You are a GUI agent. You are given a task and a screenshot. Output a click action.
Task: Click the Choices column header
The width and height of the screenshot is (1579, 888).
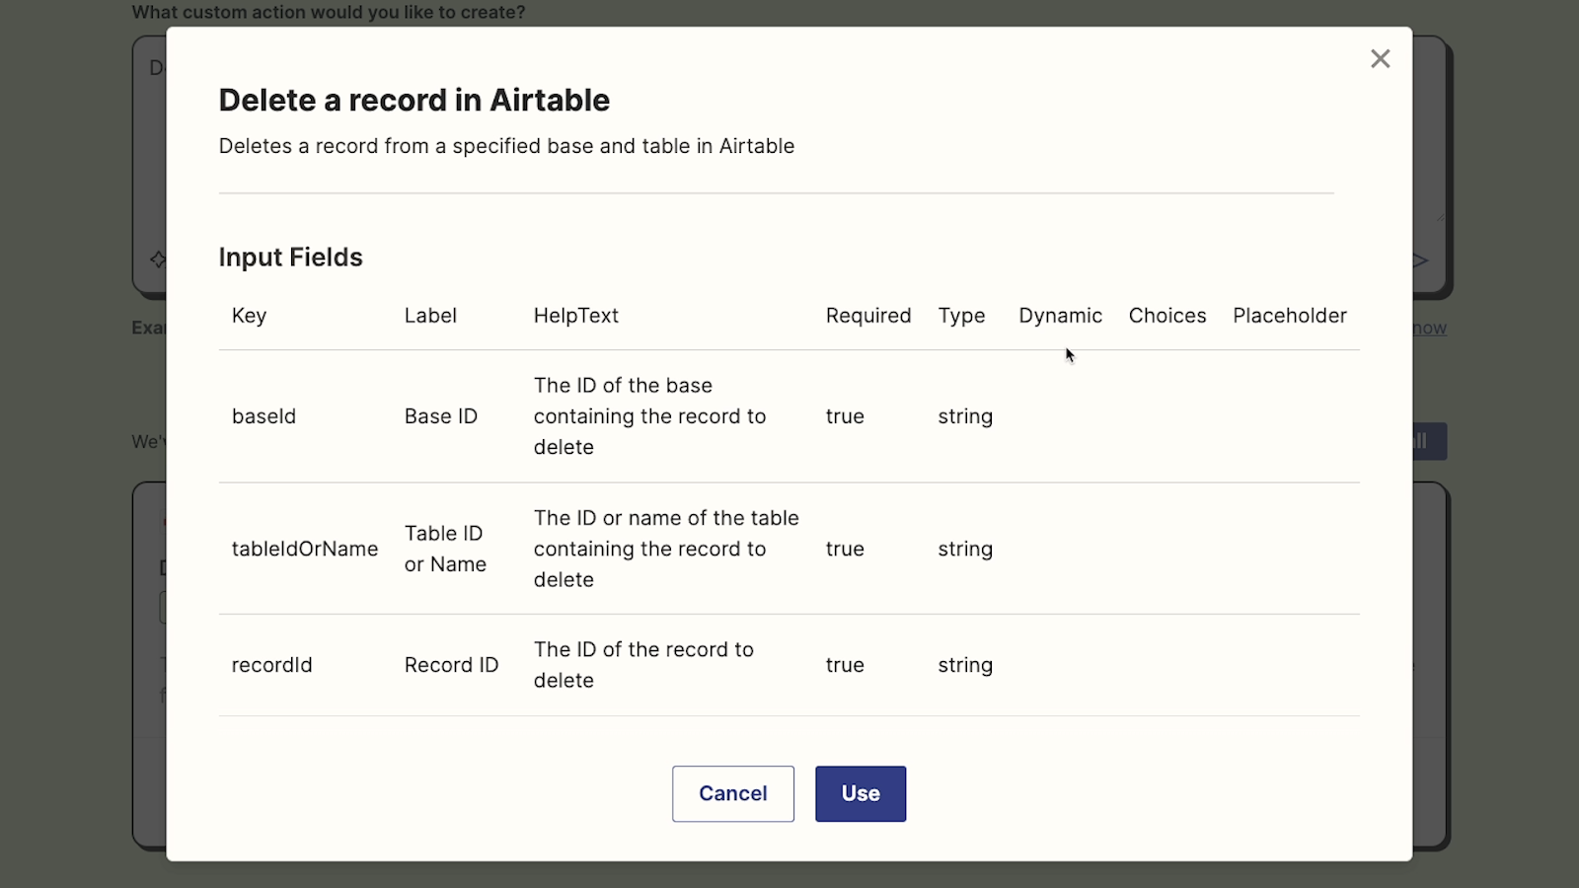click(x=1167, y=316)
